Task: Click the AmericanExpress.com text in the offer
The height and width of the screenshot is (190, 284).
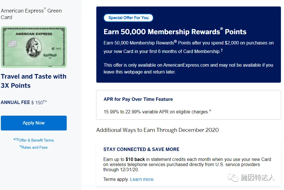Action: [x=186, y=65]
